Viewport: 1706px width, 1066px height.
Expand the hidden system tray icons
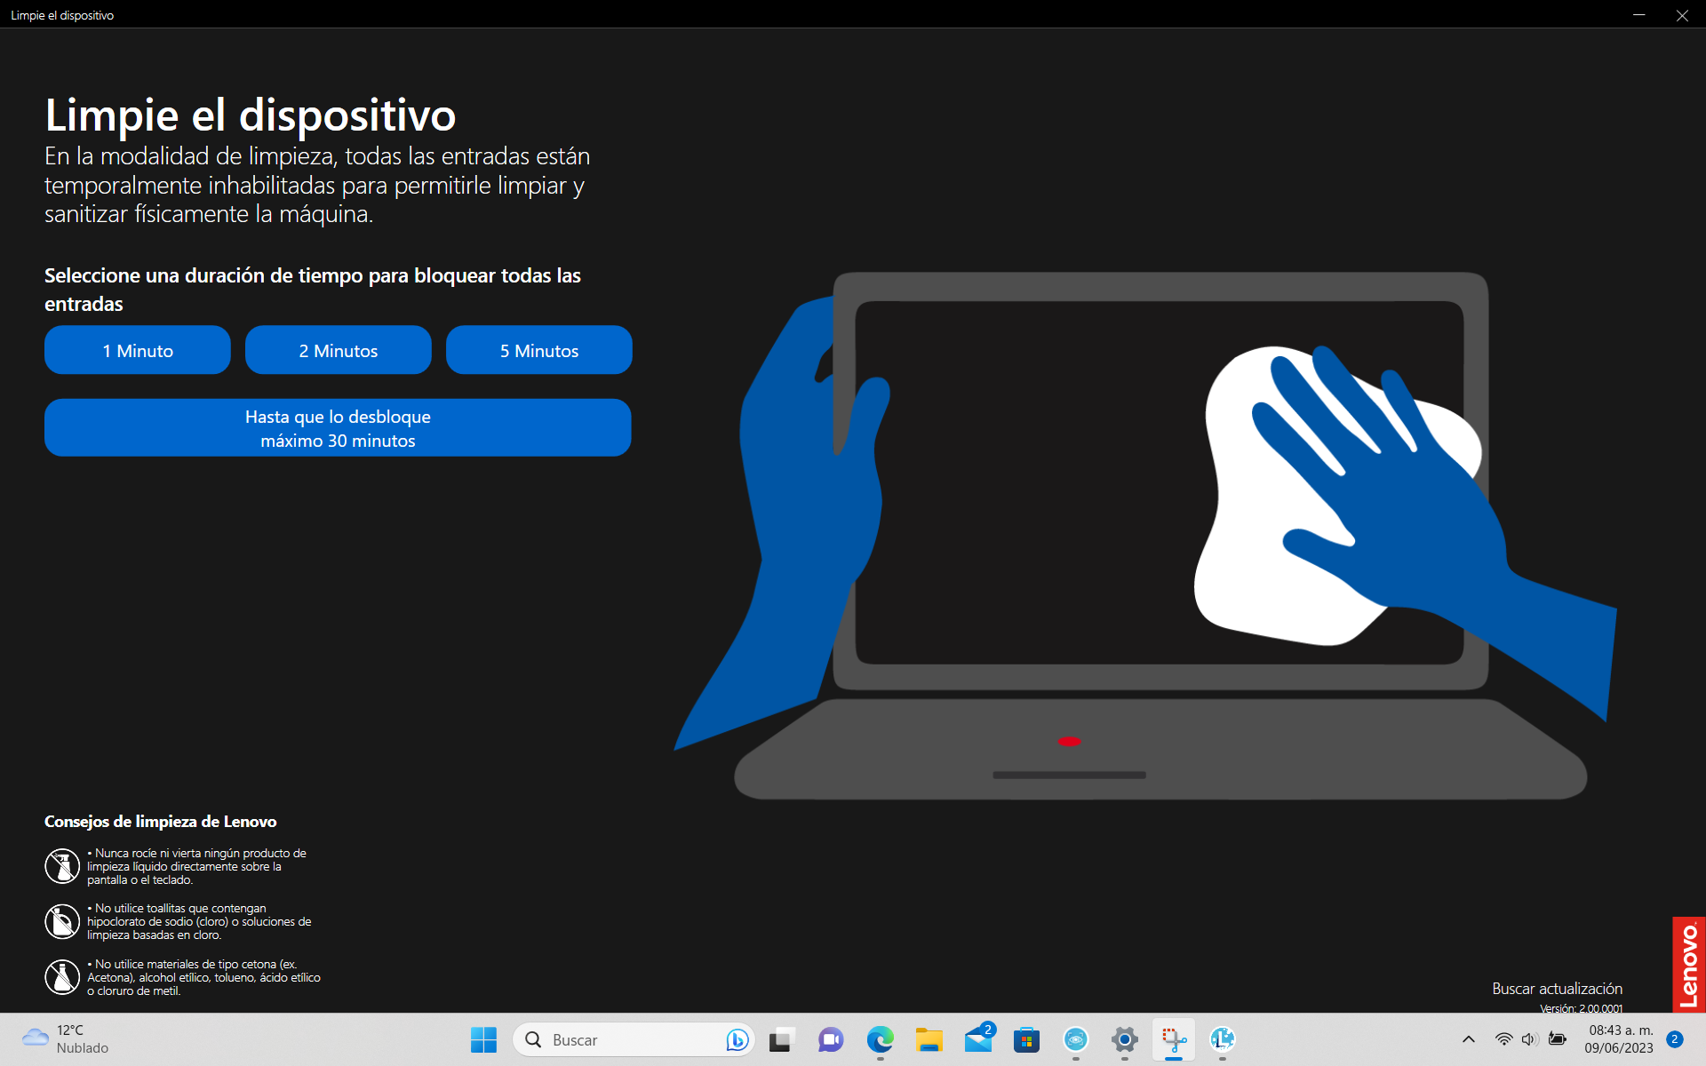pyautogui.click(x=1468, y=1039)
